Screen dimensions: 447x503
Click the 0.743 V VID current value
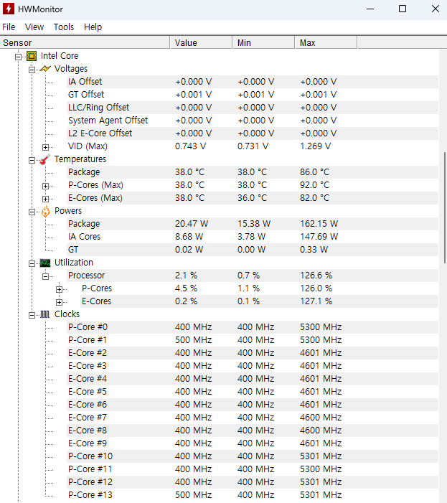point(190,146)
